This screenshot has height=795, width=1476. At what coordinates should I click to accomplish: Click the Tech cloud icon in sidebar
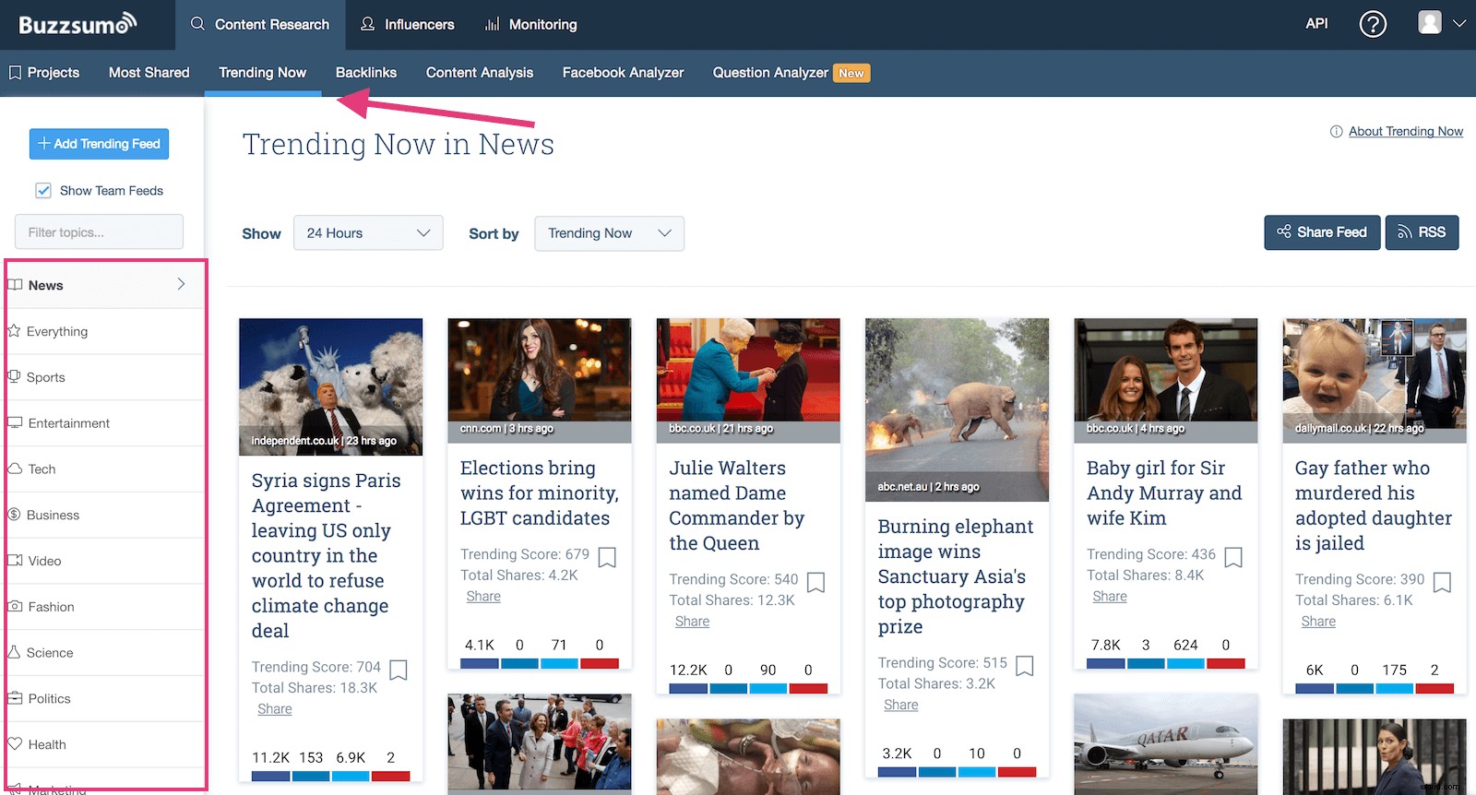(15, 469)
